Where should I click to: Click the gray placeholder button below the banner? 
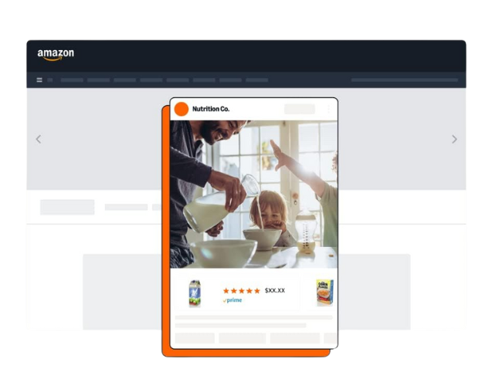point(67,207)
